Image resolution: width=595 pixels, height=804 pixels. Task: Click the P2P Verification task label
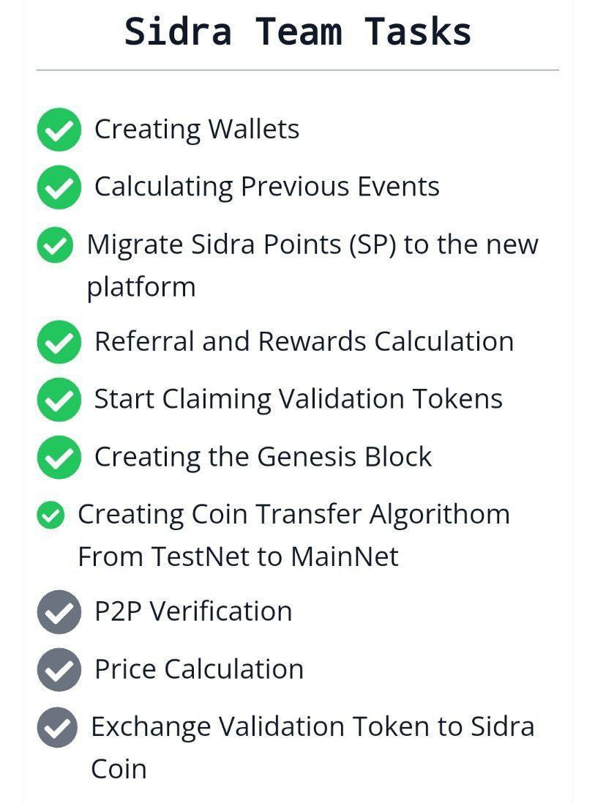click(x=193, y=611)
